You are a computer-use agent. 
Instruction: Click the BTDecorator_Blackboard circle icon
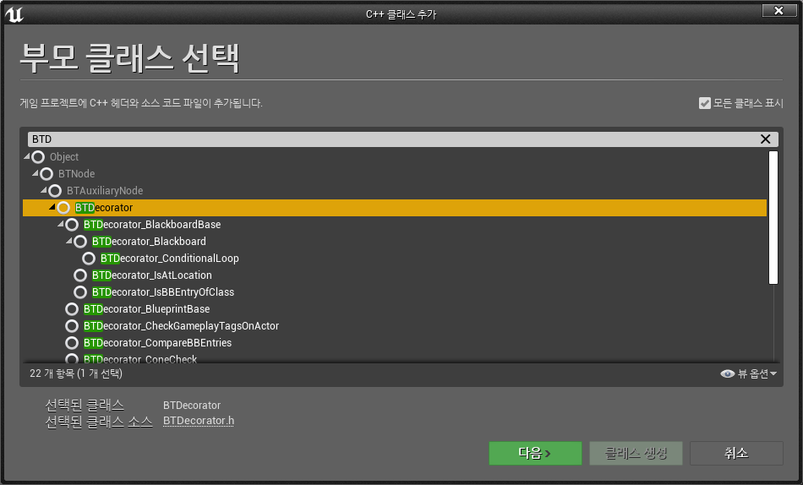point(80,241)
